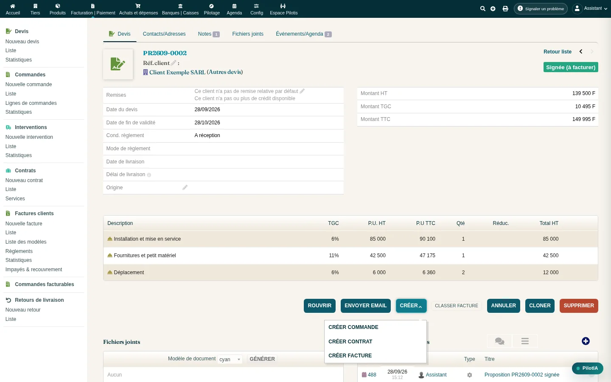This screenshot has width=611, height=382.
Task: Switch to the Contacts/Adresses tab
Action: [164, 34]
